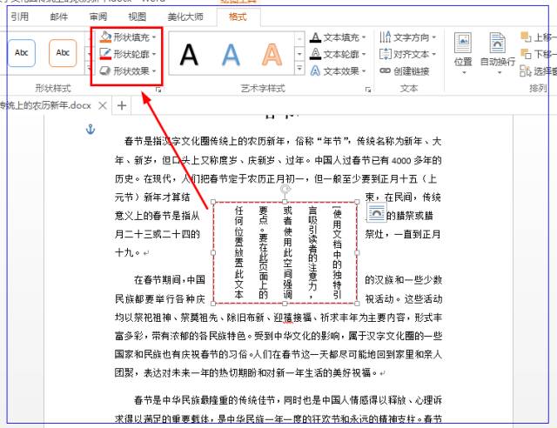This screenshot has height=428, width=557.
Task: Expand the 对齐文本 dropdown arrow
Action: 434,54
